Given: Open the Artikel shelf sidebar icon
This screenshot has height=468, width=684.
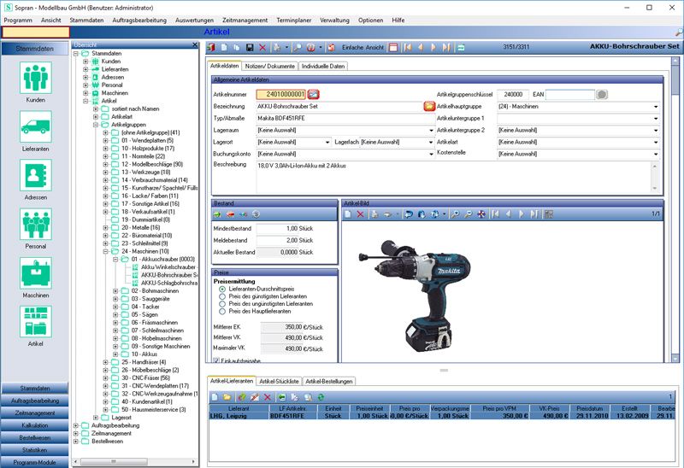Looking at the screenshot, I should (x=35, y=322).
